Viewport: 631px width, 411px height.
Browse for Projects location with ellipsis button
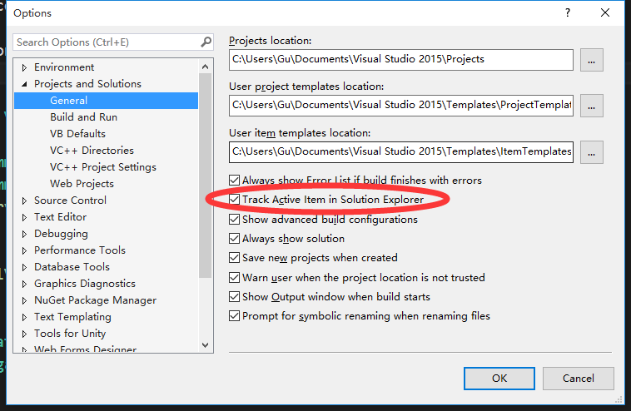click(591, 60)
